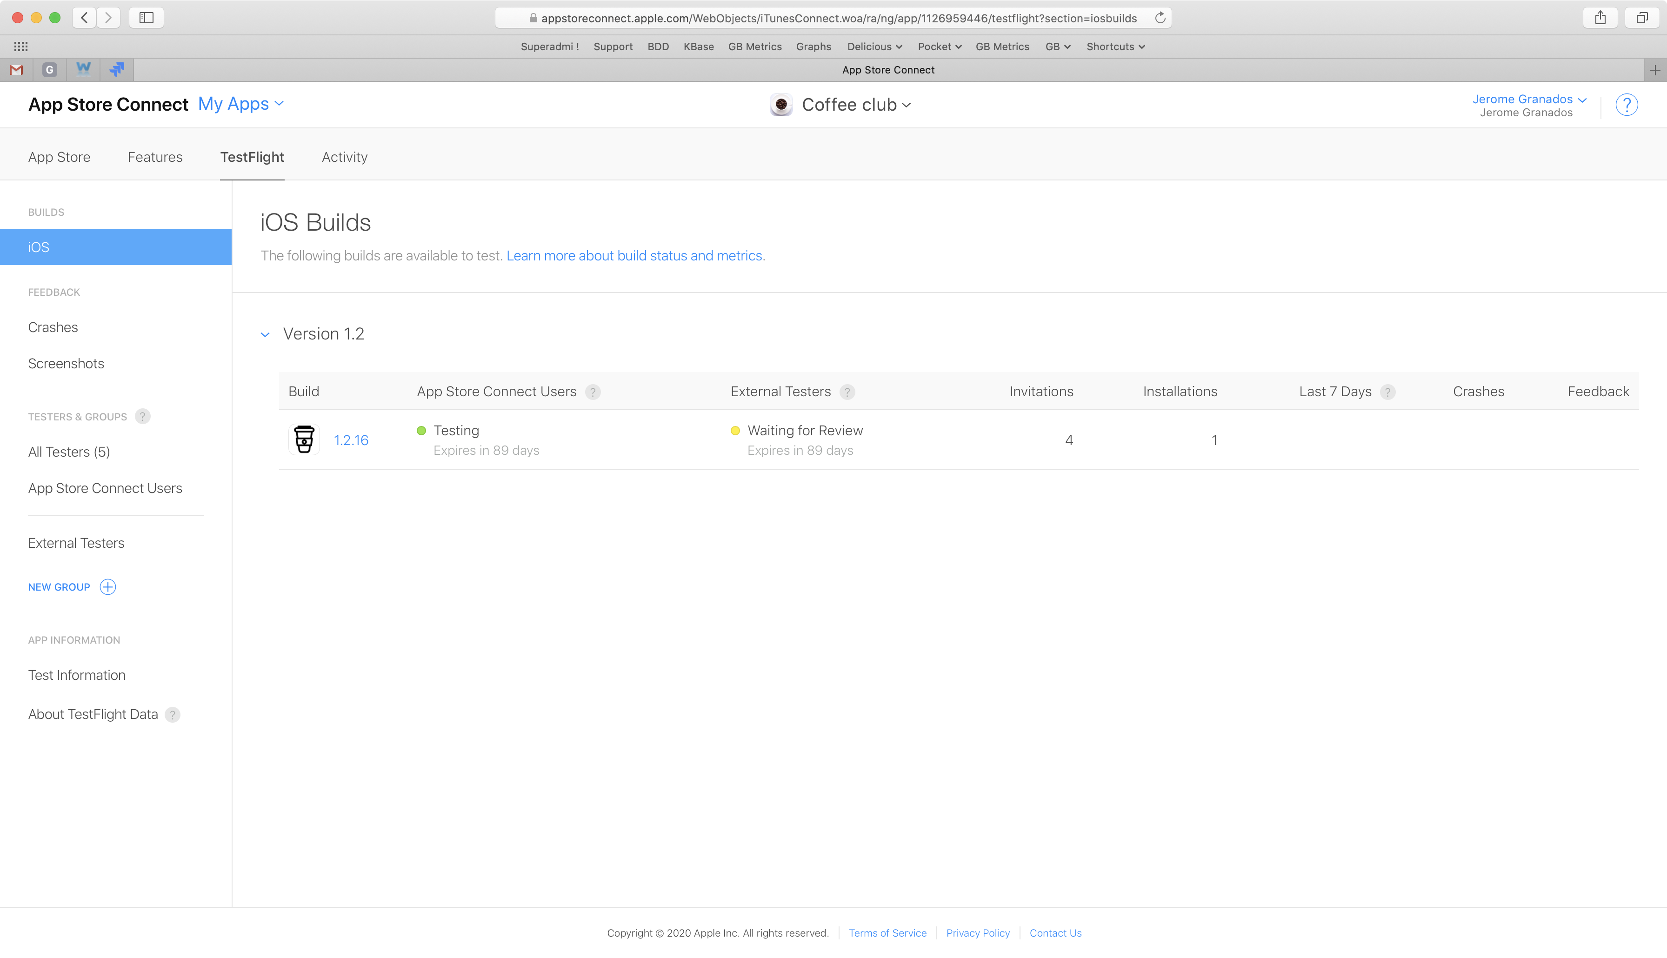The image size is (1667, 958).
Task: Click help icon next to App Store Connect Users column
Action: click(593, 392)
